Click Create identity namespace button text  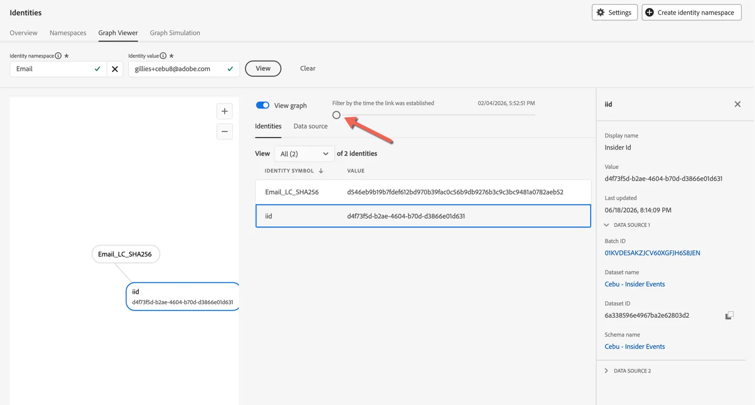click(696, 13)
